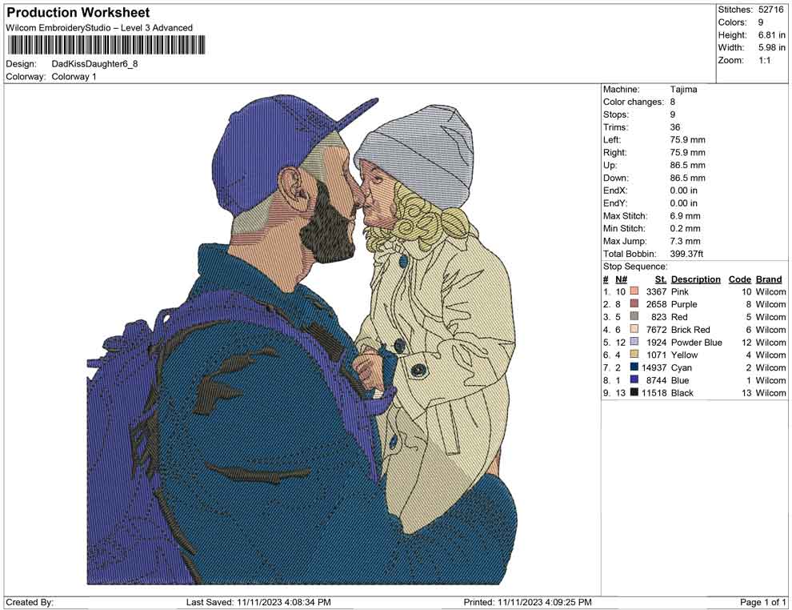The height and width of the screenshot is (610, 792).
Task: Click the 'Code' column header
Action: click(740, 279)
